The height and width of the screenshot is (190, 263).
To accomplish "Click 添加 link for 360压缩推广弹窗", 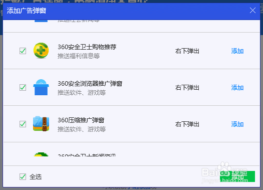I will point(237,124).
